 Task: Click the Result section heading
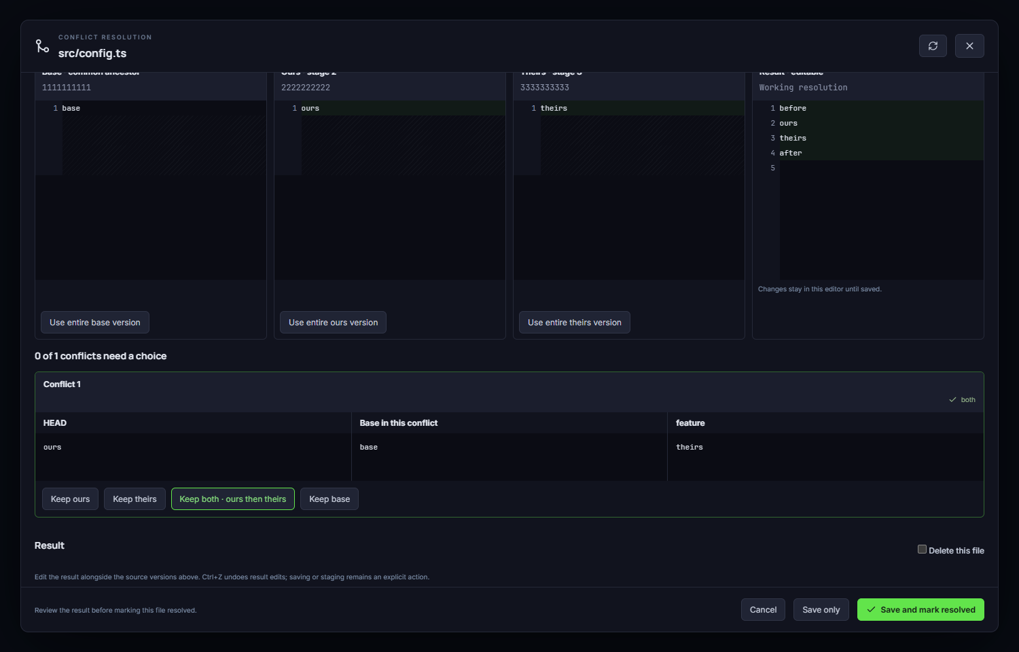50,545
